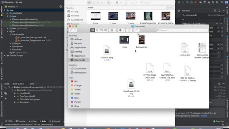
Task: Switch to the Build Output tab
Action: (x=18, y=83)
